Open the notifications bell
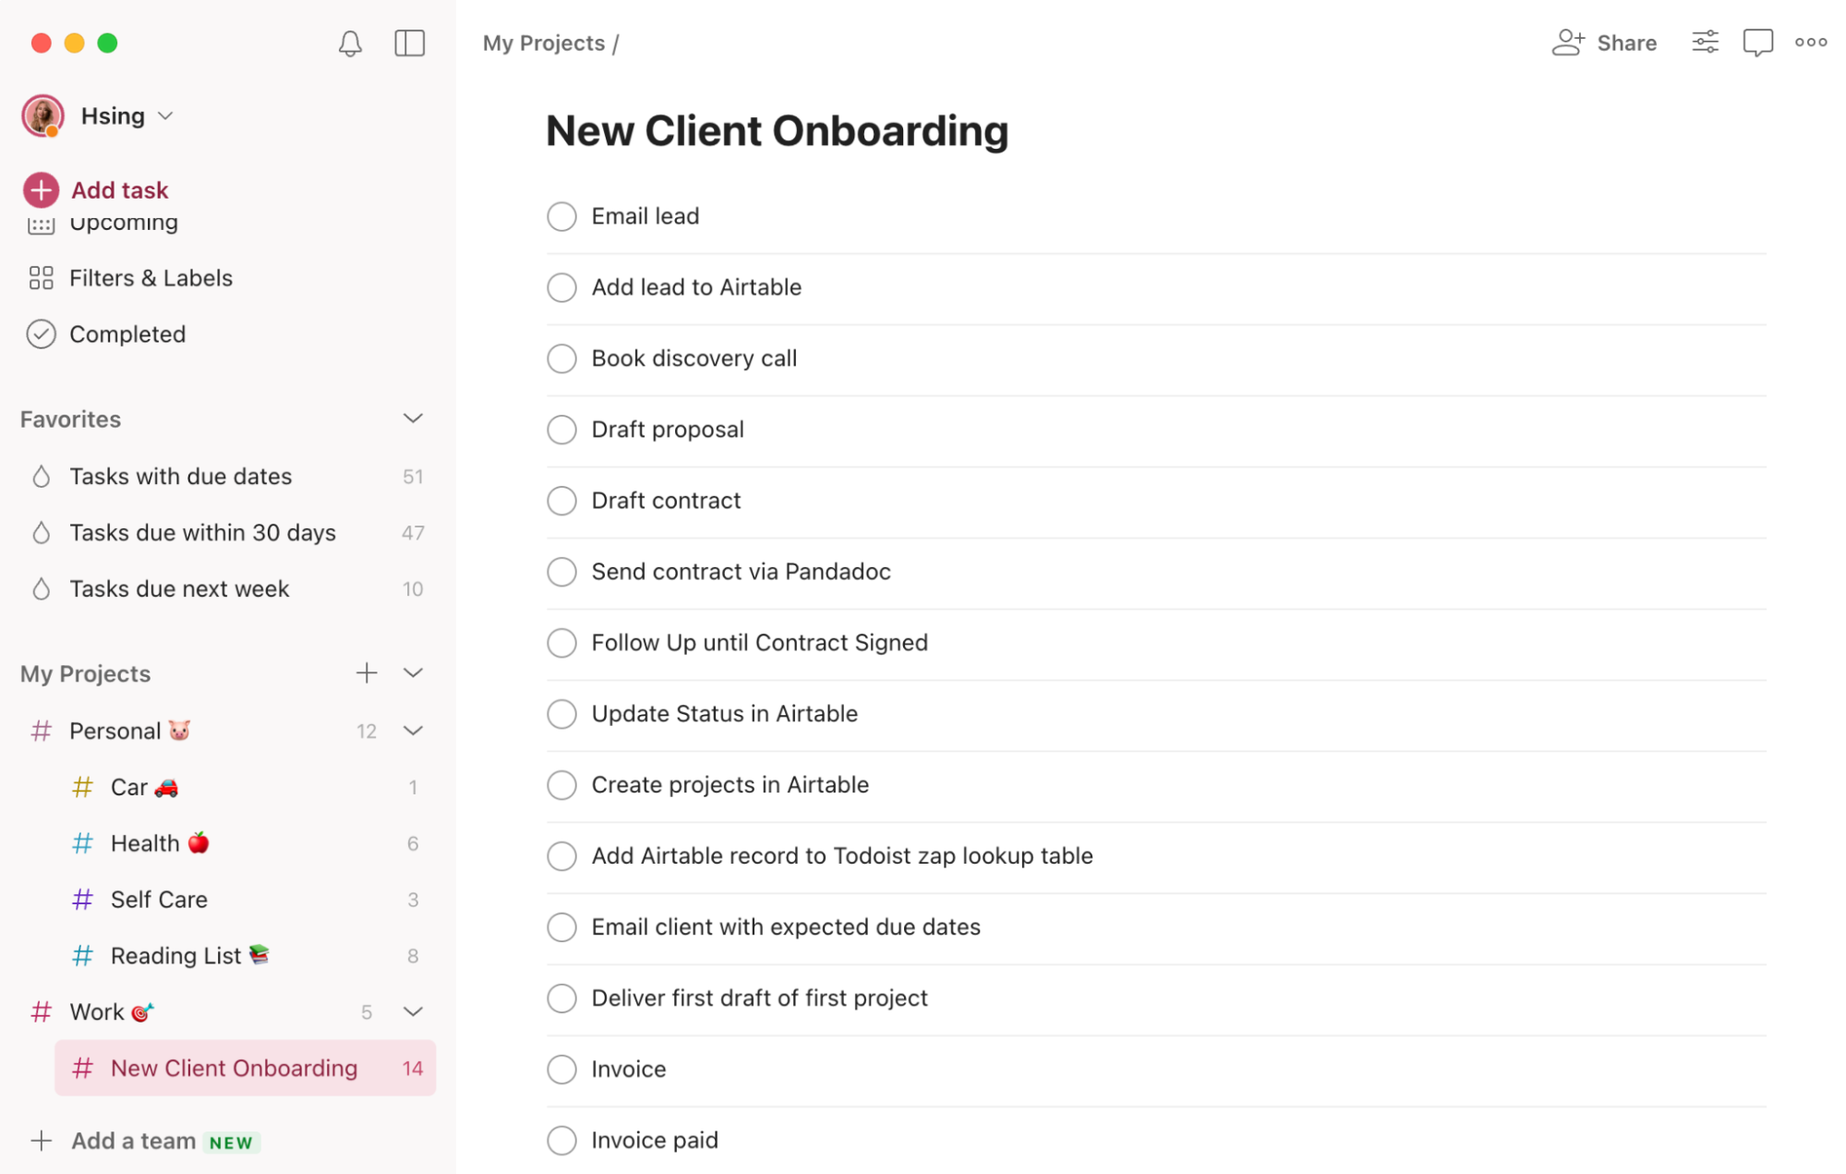 coord(350,43)
